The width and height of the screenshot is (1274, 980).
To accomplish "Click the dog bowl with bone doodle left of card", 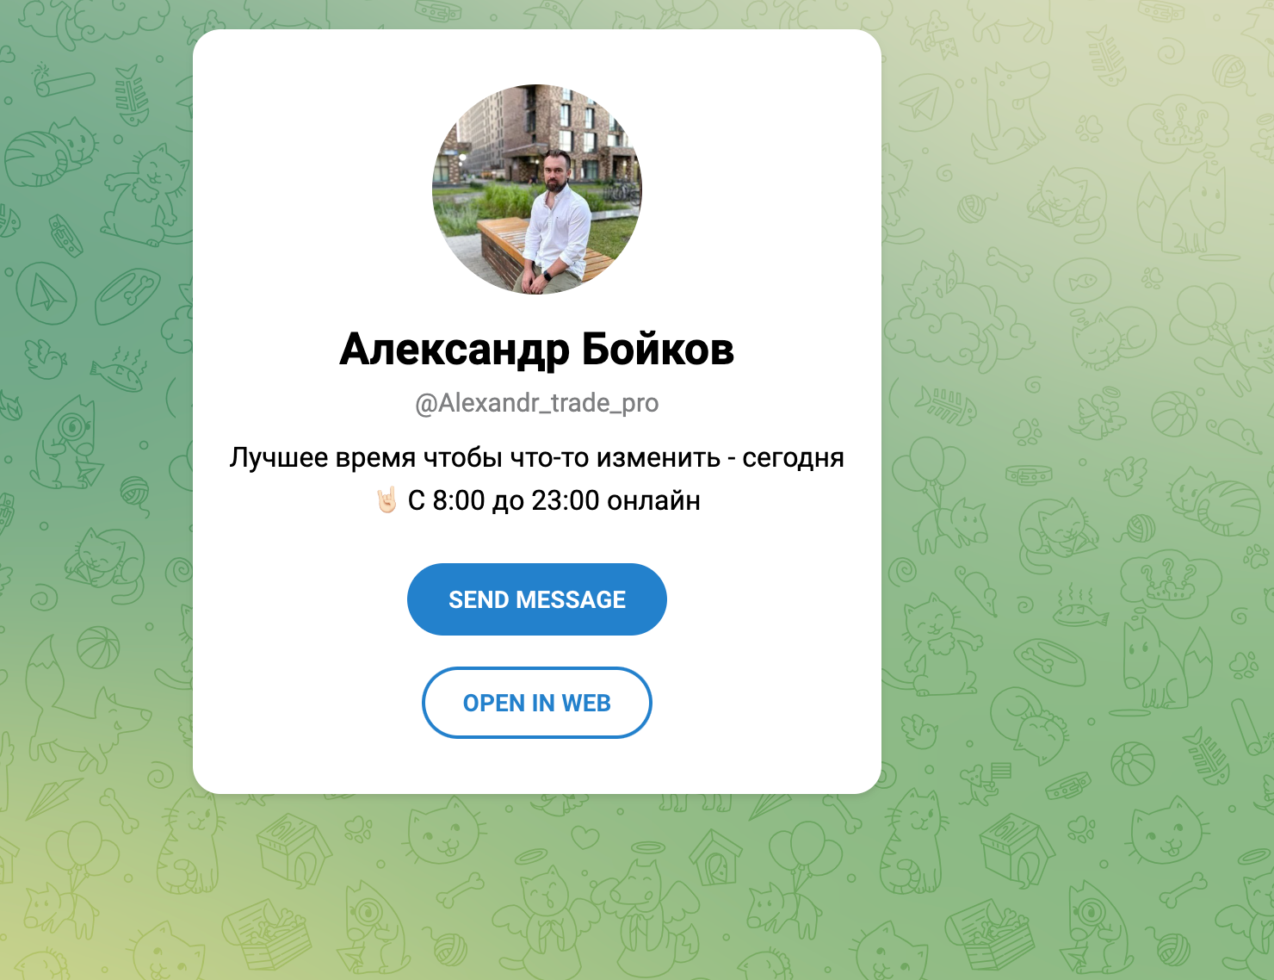I will (x=127, y=296).
